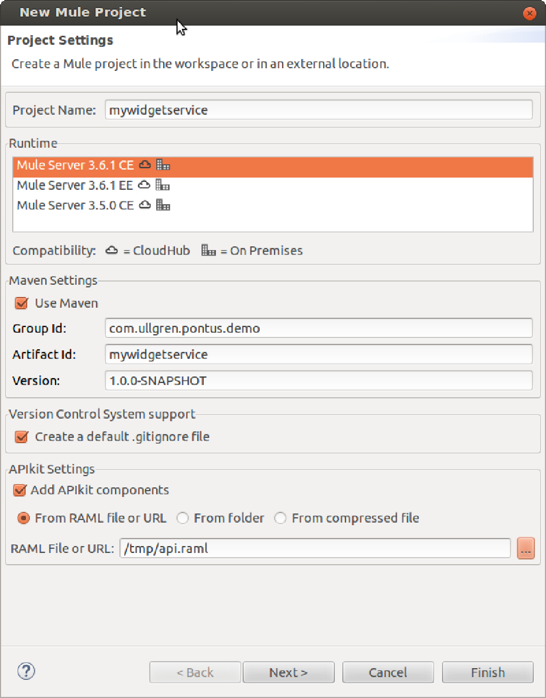Click the On Premises icon beside Mule Server 3.6.1 EE

point(162,185)
